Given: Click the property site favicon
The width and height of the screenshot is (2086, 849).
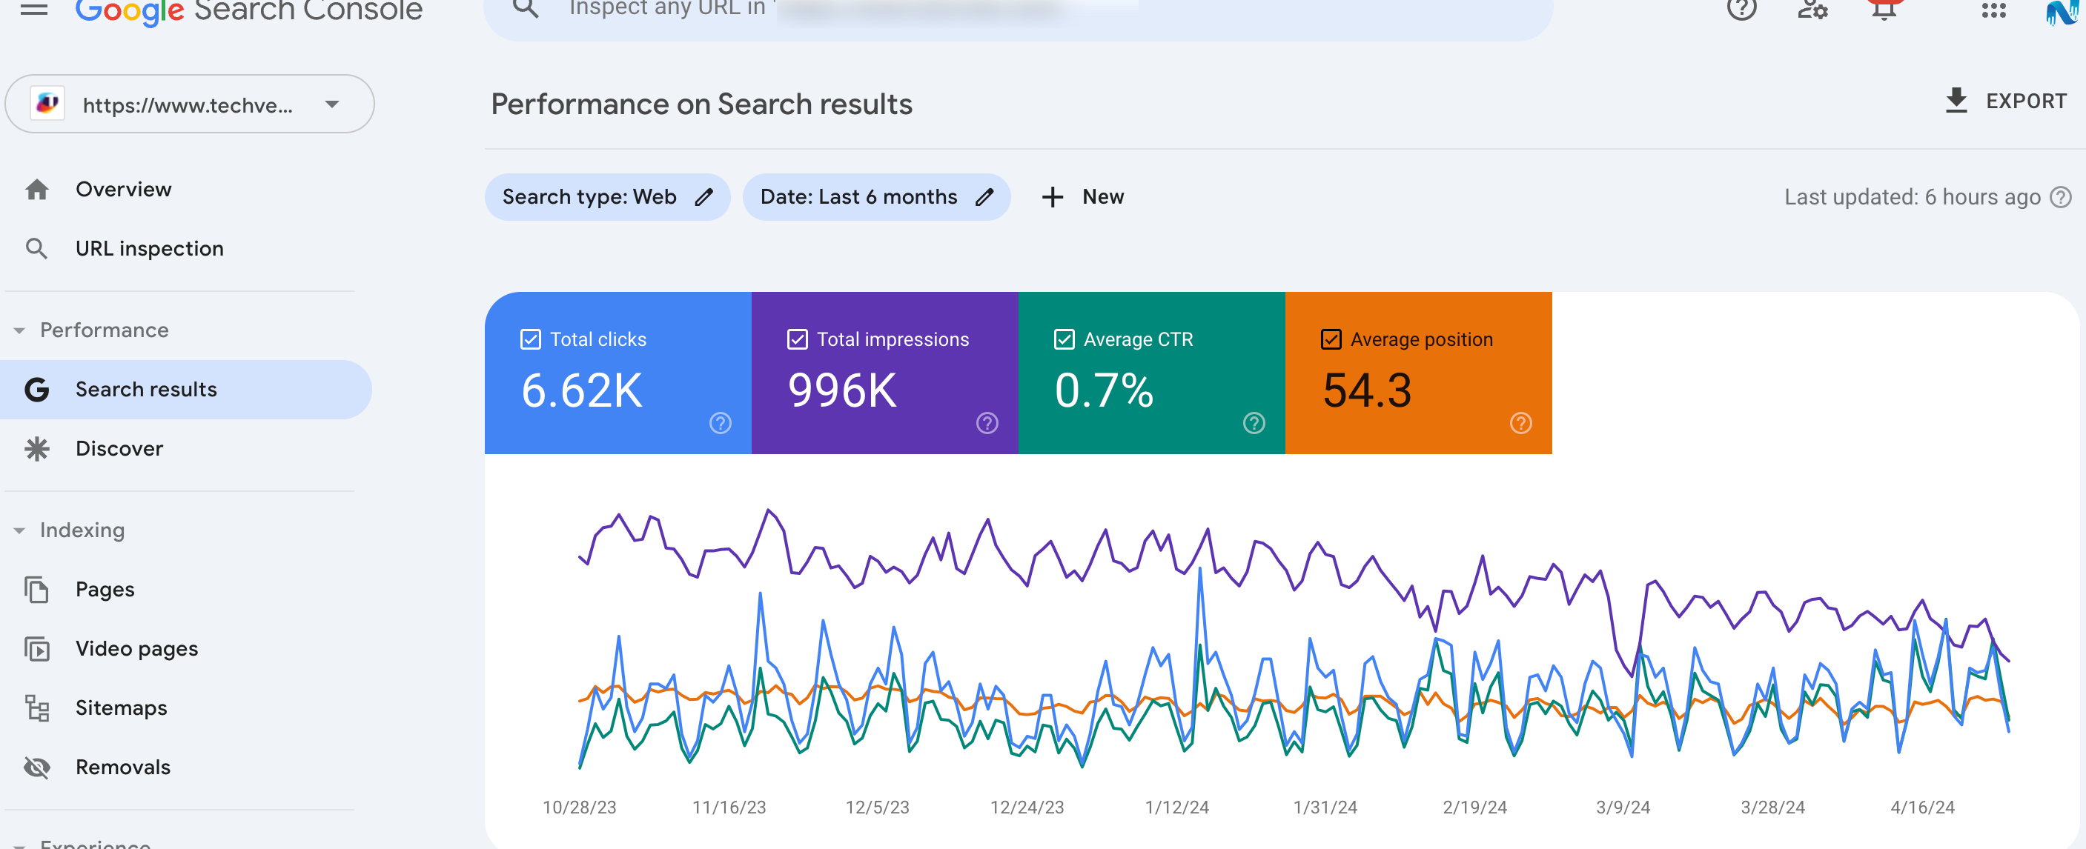Looking at the screenshot, I should click(47, 104).
